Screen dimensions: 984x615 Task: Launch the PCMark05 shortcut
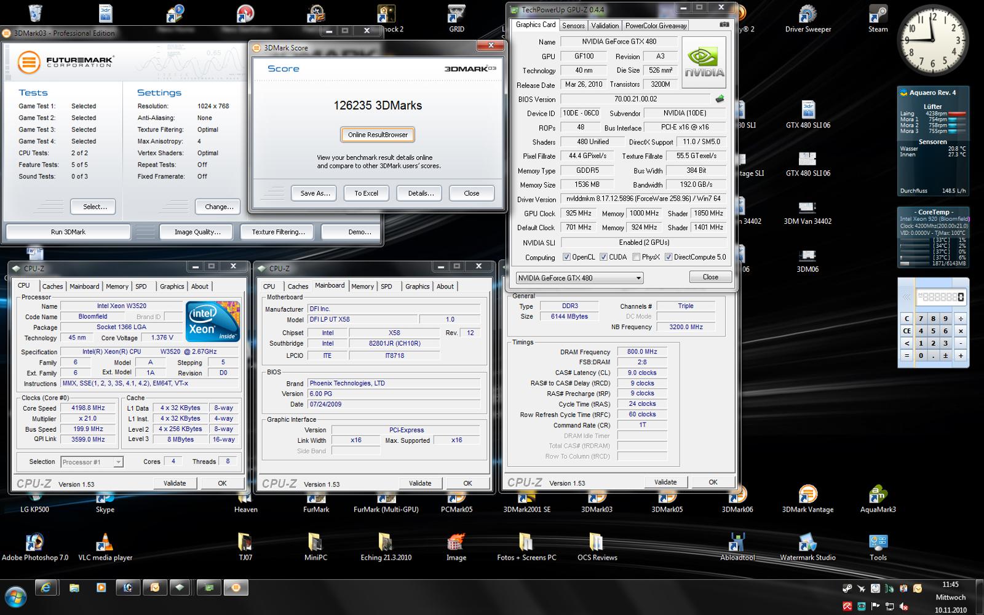tap(456, 503)
